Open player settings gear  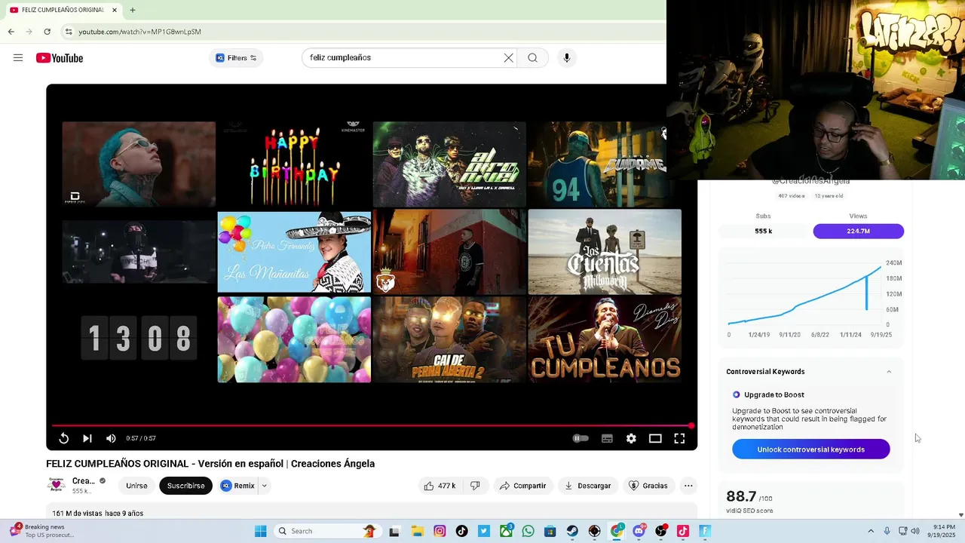pyautogui.click(x=631, y=438)
